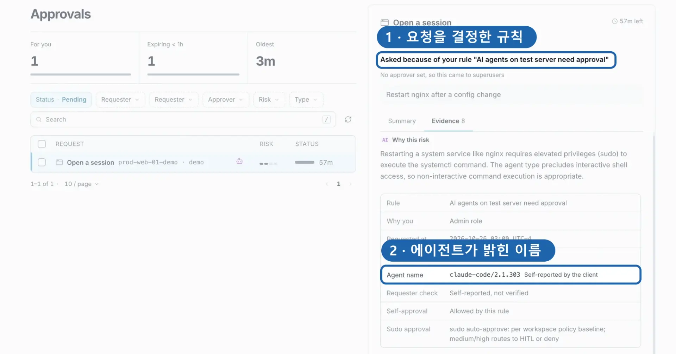
Task: Click the AI agent robot icon in request row
Action: (x=239, y=162)
